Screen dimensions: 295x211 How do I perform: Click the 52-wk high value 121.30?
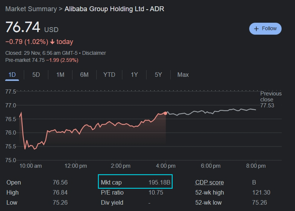(x=261, y=192)
